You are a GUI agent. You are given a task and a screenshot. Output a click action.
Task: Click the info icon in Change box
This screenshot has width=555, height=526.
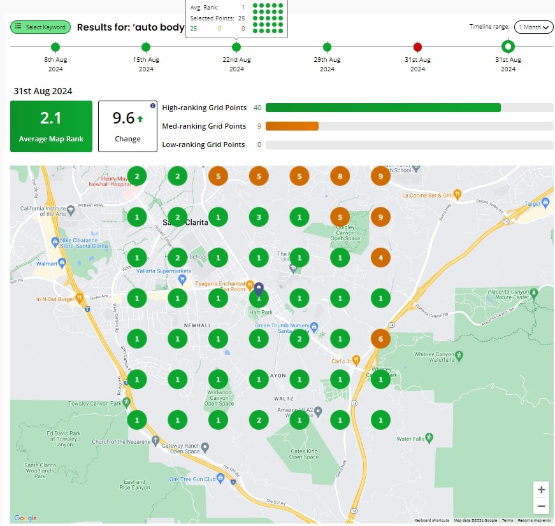152,106
